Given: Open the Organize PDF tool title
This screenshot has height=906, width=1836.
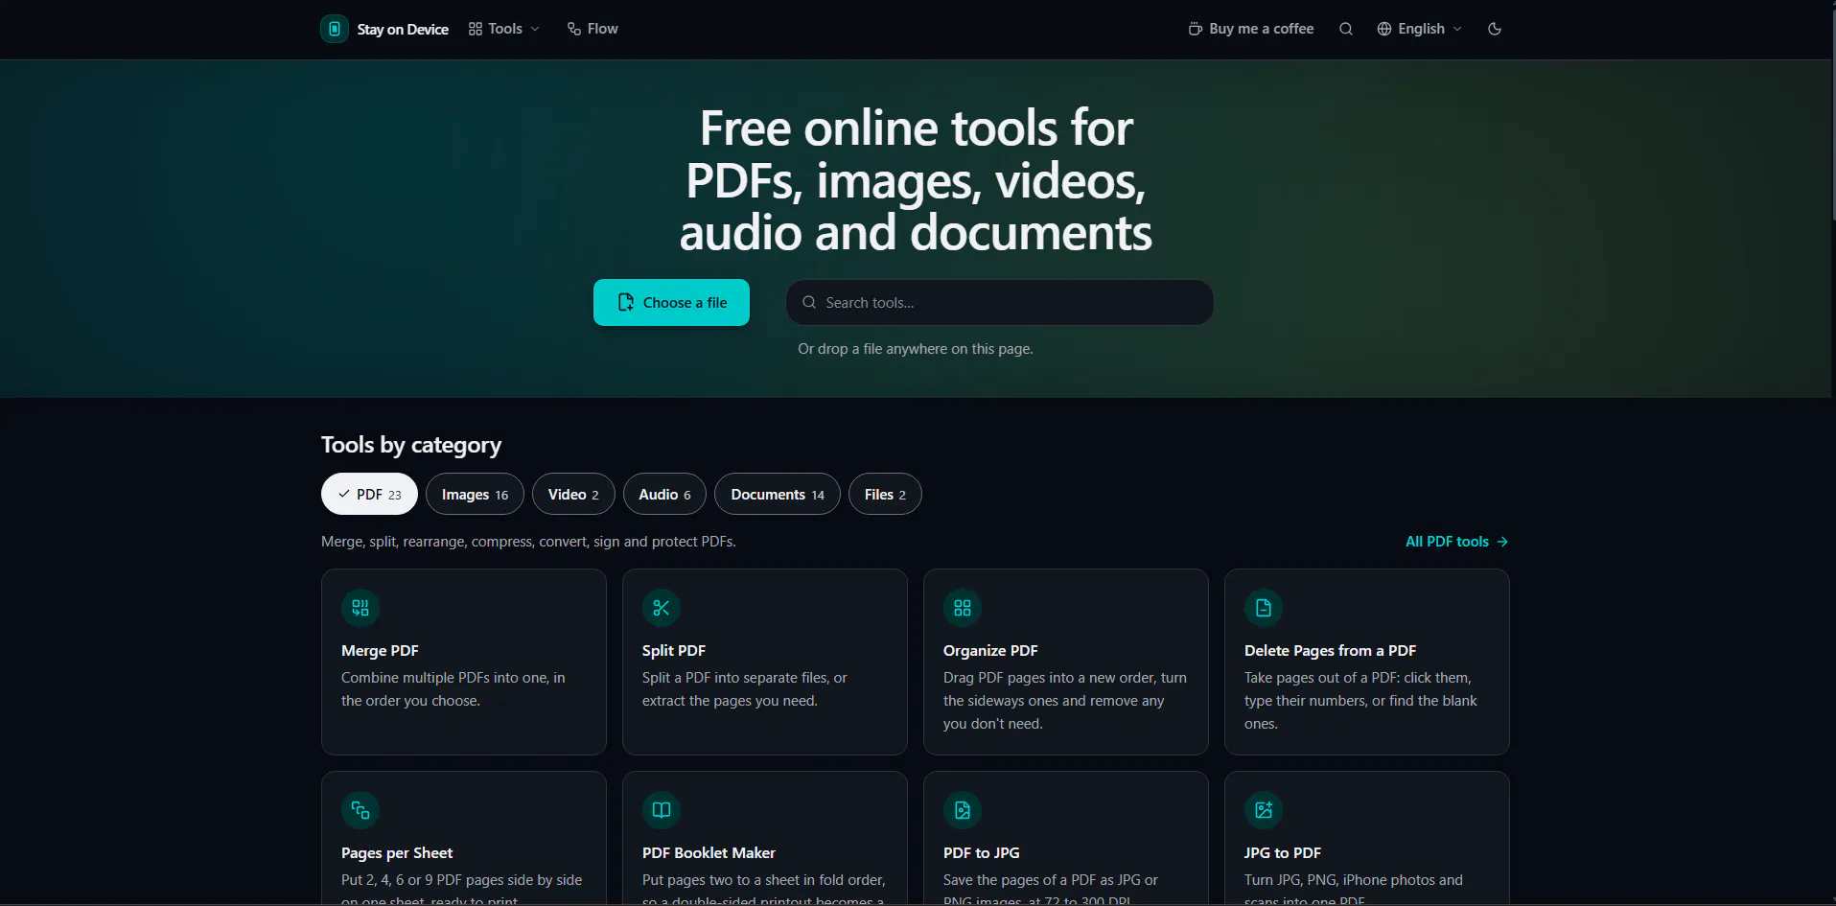Looking at the screenshot, I should [990, 650].
